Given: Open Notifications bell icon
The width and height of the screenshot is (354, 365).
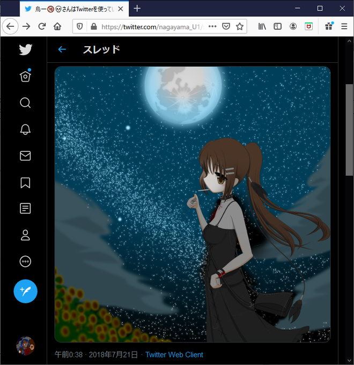Looking at the screenshot, I should [x=25, y=129].
